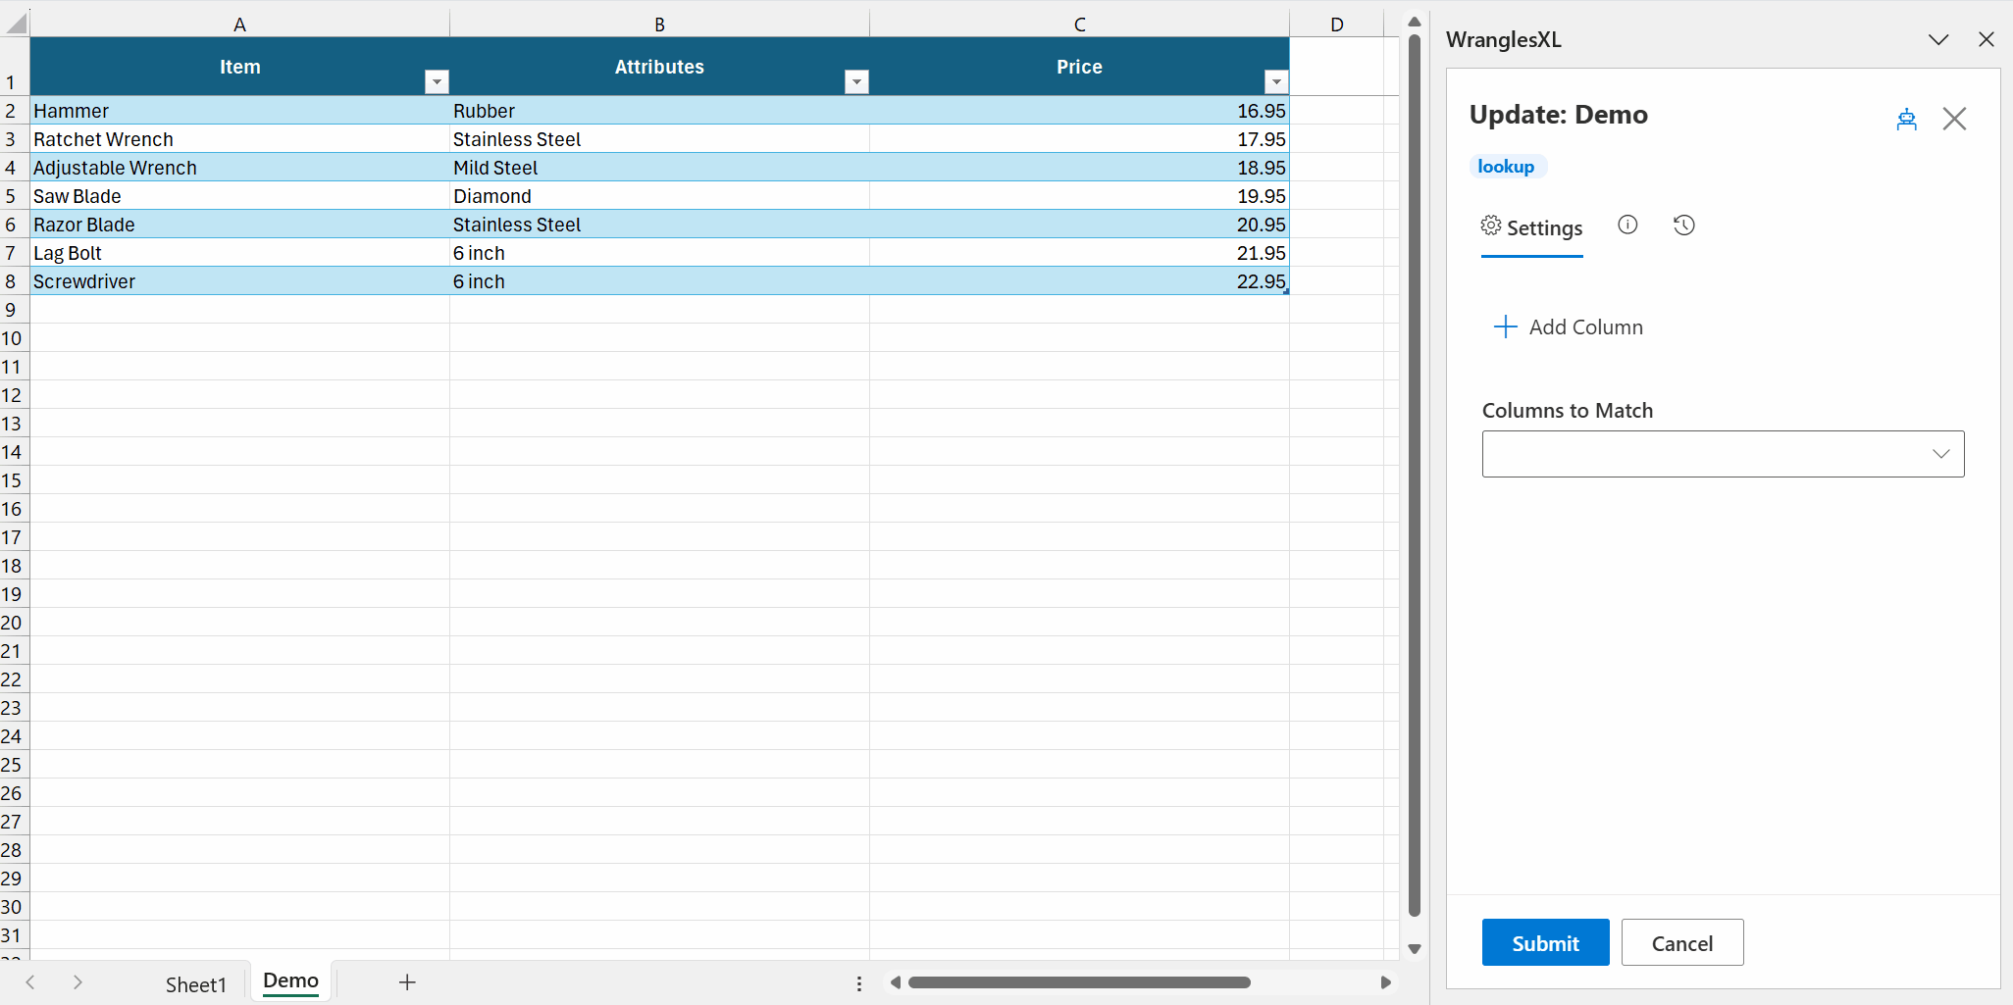
Task: Open the Item column filter dropdown
Action: pyautogui.click(x=438, y=82)
